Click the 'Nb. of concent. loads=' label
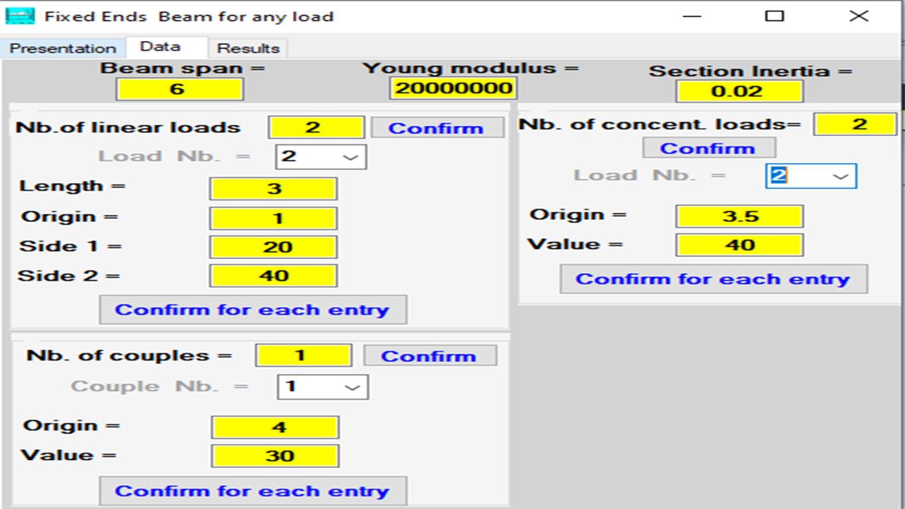 pos(660,124)
